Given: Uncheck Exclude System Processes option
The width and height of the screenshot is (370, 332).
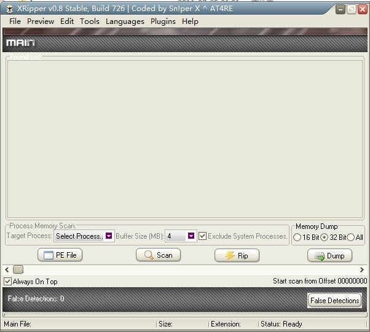Looking at the screenshot, I should tap(202, 236).
